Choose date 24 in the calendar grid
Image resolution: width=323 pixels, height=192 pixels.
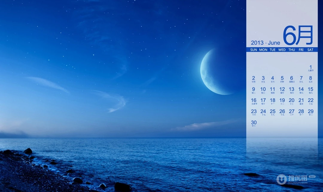coord(263,111)
